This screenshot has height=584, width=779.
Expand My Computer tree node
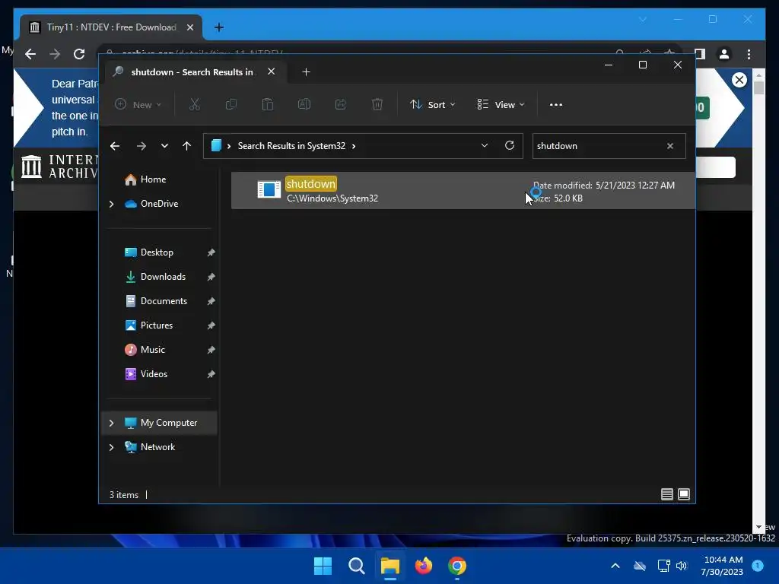pos(111,423)
